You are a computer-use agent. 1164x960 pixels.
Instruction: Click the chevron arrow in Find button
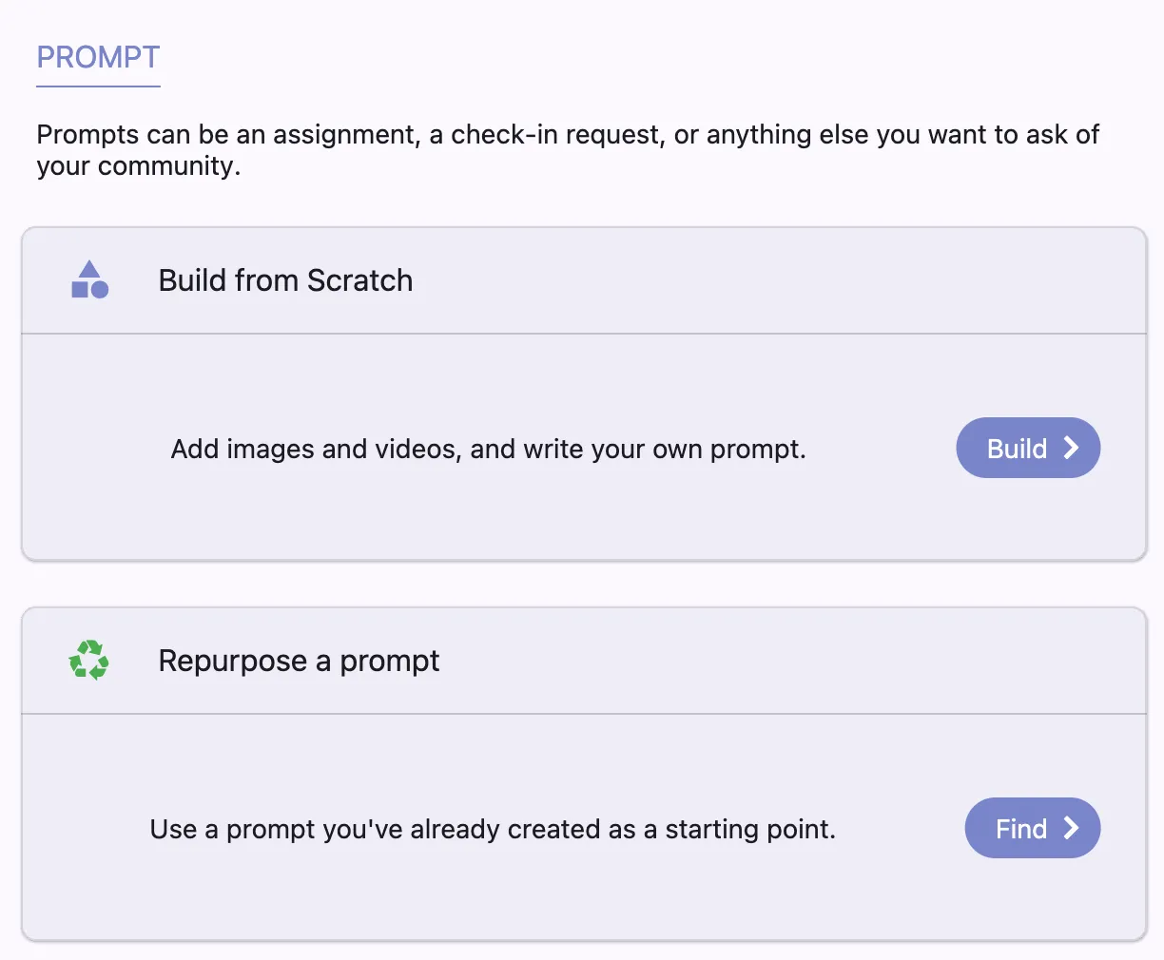click(1071, 828)
